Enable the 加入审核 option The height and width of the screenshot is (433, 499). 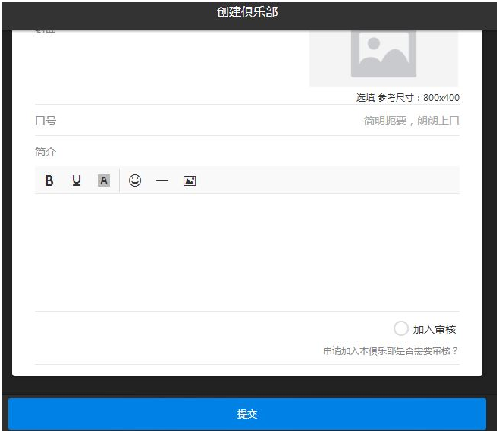tap(400, 328)
